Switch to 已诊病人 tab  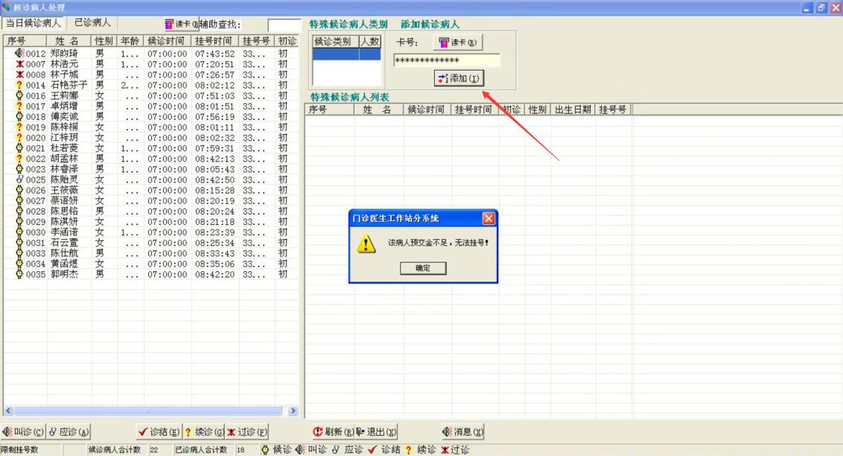point(92,22)
